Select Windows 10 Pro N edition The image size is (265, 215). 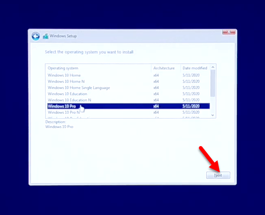(129, 112)
